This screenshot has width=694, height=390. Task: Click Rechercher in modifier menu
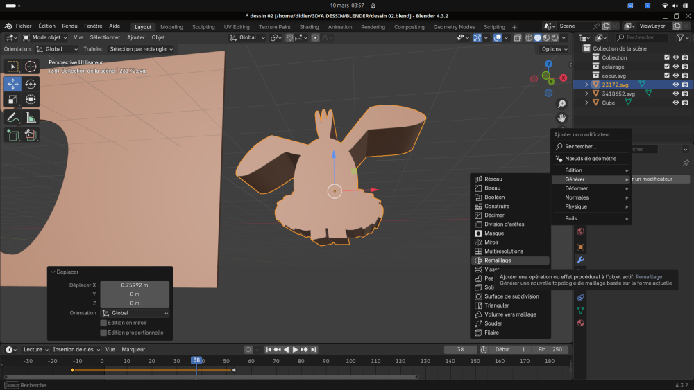591,147
